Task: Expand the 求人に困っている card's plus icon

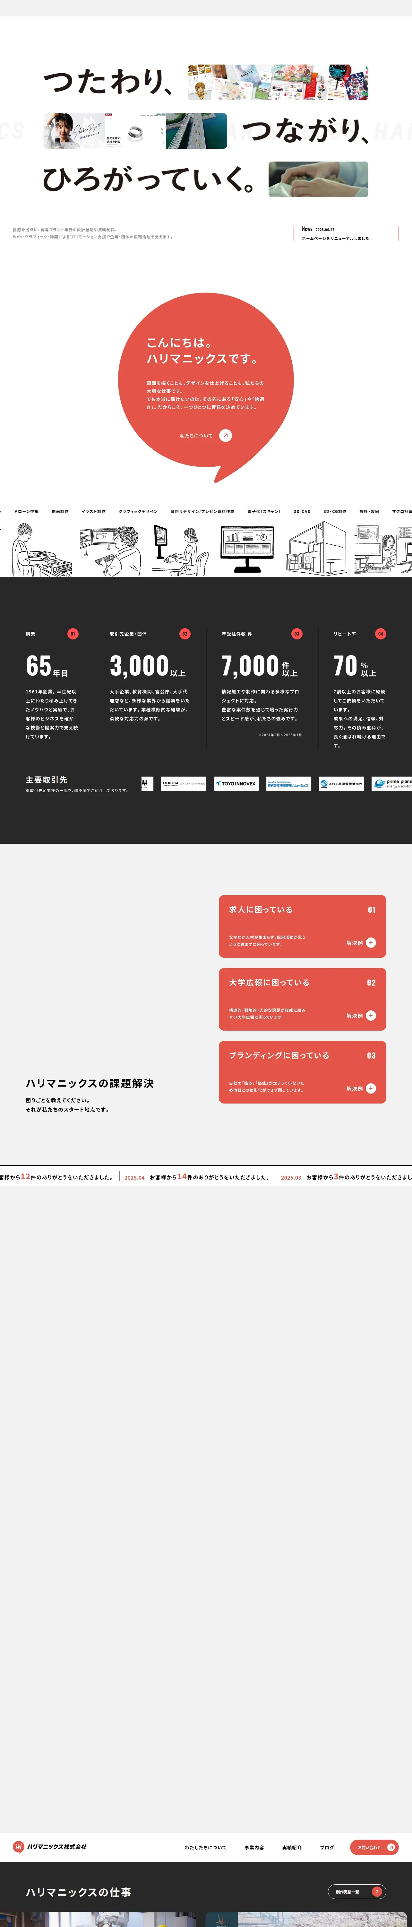Action: point(371,943)
